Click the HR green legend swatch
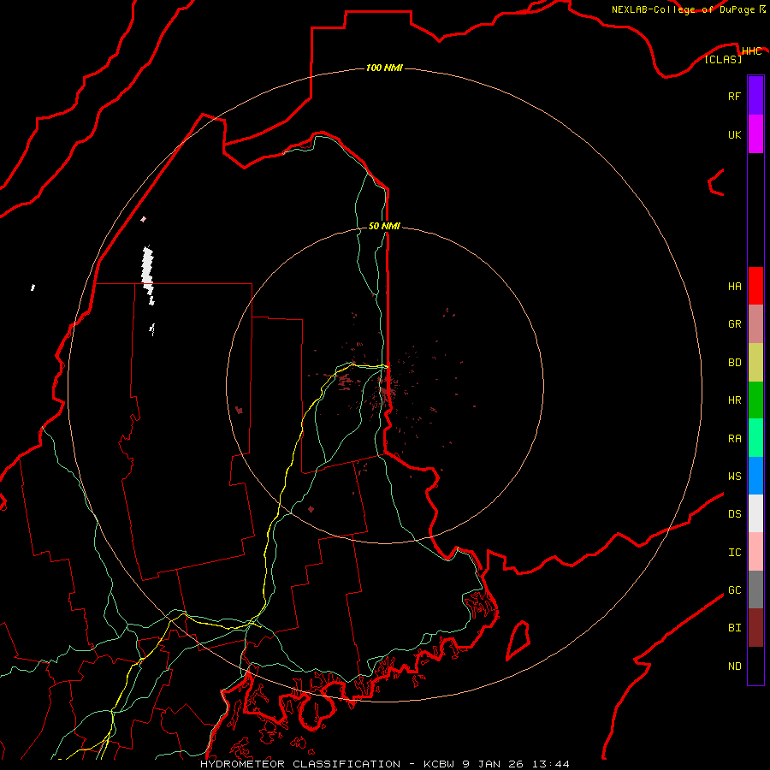 point(755,400)
